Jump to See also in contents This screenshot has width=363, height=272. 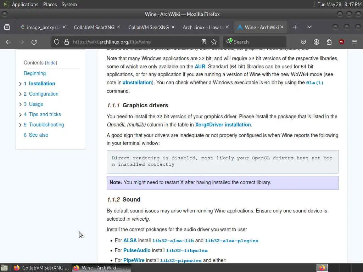pyautogui.click(x=38, y=135)
